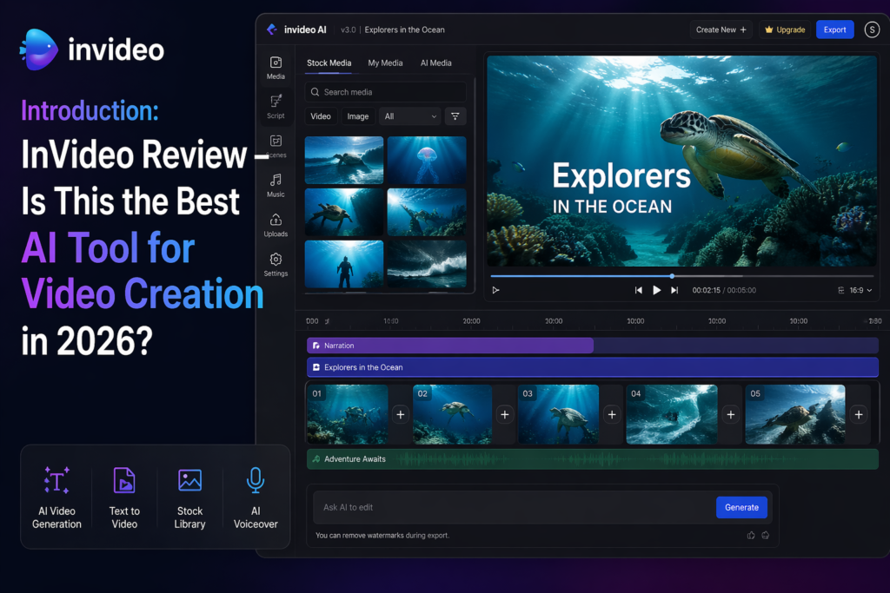Select the Explorers in the Ocean track
The image size is (890, 593).
tap(593, 367)
